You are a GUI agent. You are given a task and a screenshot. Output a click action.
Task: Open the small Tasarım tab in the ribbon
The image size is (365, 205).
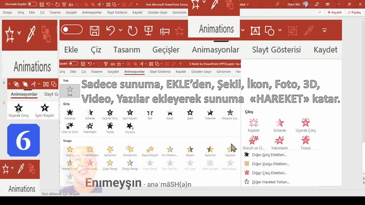pyautogui.click(x=55, y=13)
